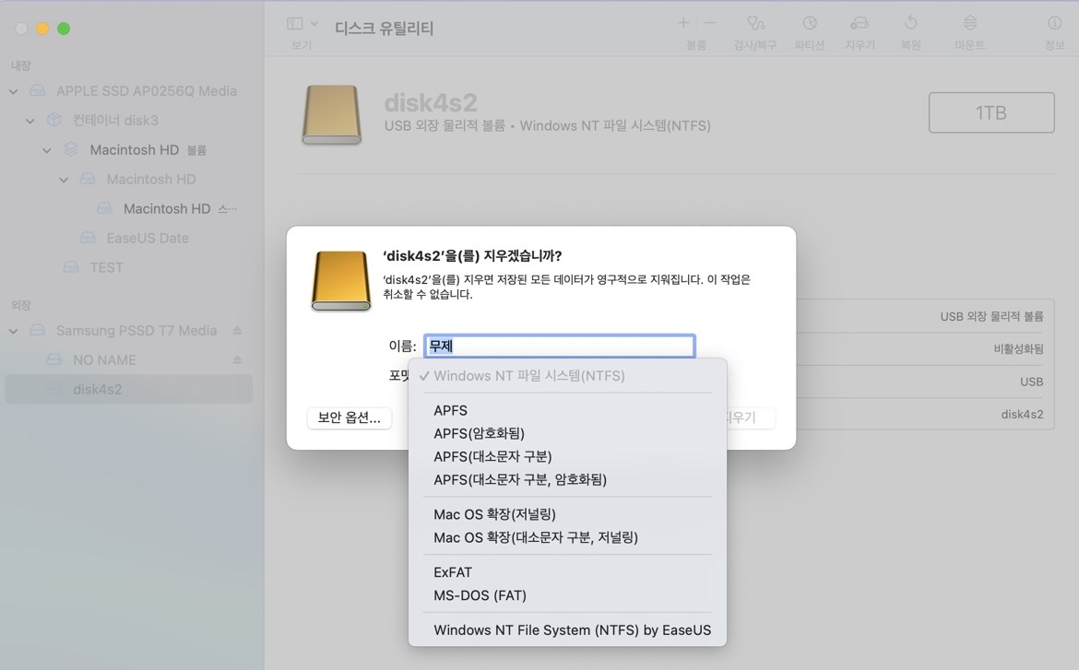Viewport: 1079px width, 670px height.
Task: Select APPLE SSD AP0256Q Media in sidebar
Action: click(146, 91)
